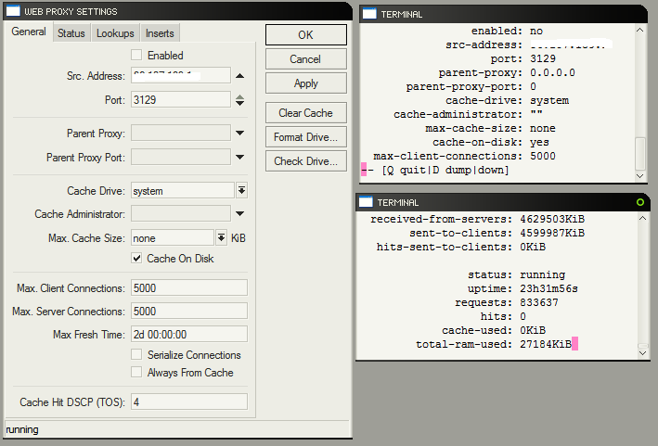Viewport: 658px width, 446px height.
Task: Click the upper Terminal title bar
Action: coord(503,14)
